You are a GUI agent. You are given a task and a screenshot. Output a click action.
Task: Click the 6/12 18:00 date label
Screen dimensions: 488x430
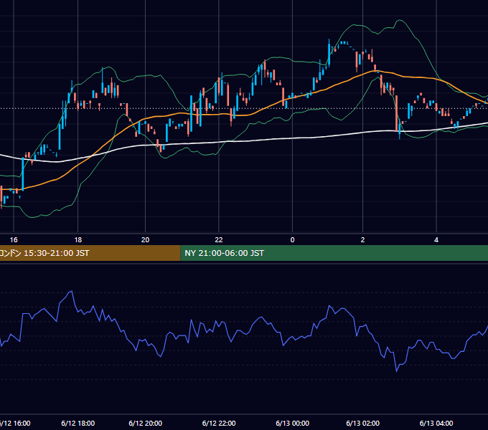point(78,423)
